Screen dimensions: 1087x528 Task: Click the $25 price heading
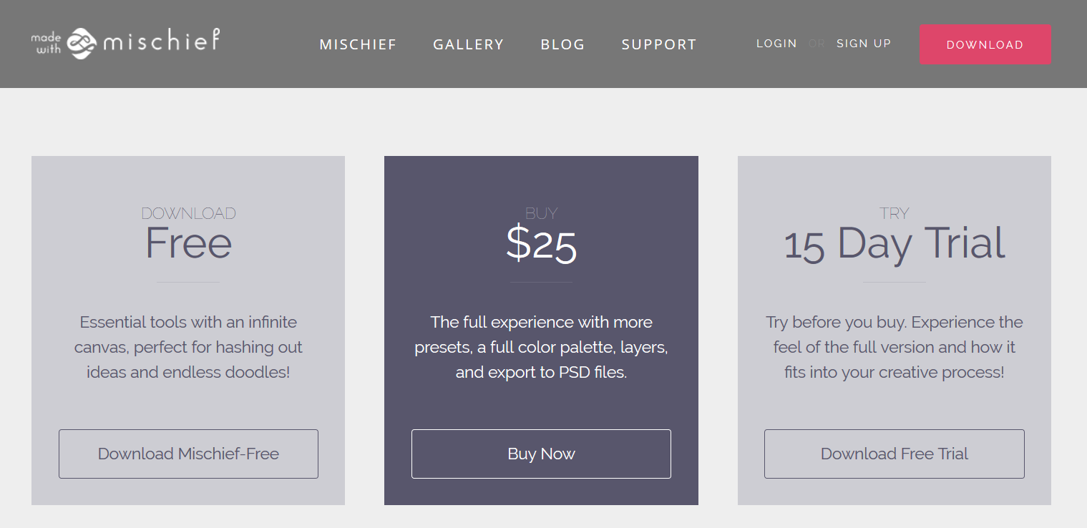(541, 244)
